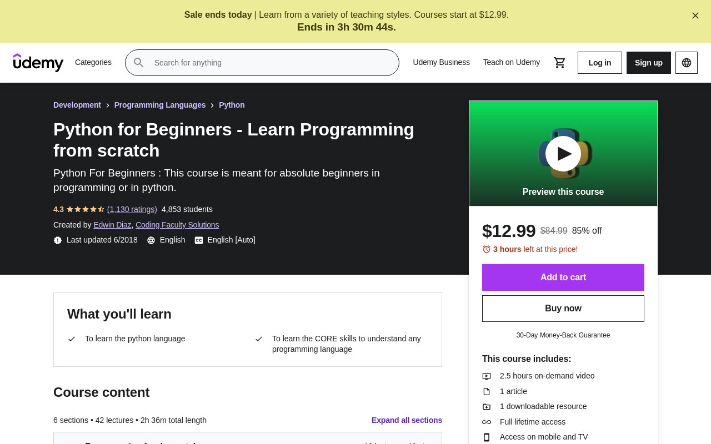Click the chevron after Programming Languages breadcrumb

tap(212, 105)
